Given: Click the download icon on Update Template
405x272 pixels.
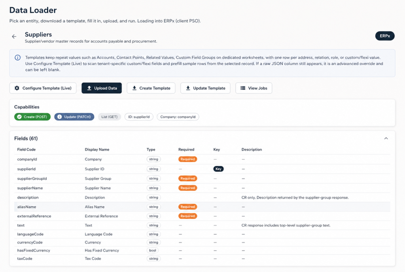Looking at the screenshot, I should point(188,88).
